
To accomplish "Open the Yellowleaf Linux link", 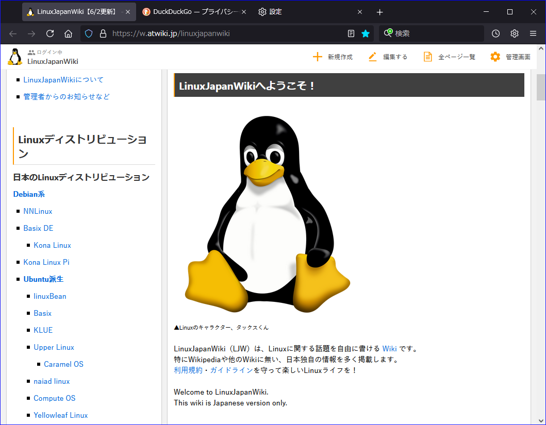I will (x=61, y=415).
